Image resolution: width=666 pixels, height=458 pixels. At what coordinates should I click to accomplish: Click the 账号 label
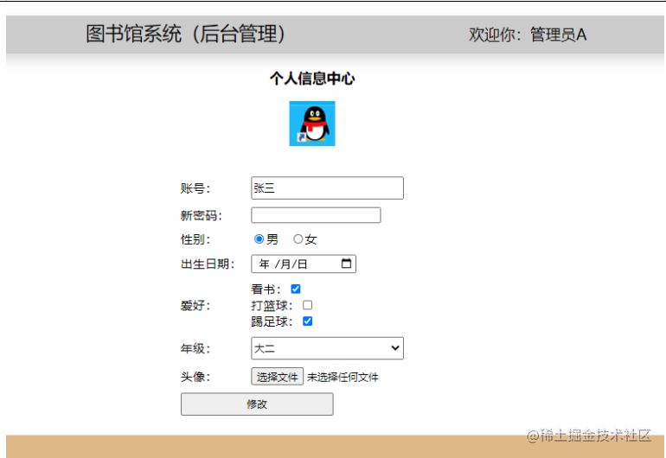[195, 188]
